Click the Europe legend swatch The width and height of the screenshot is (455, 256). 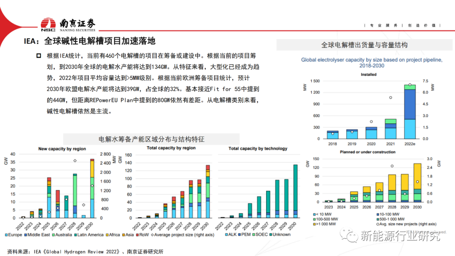(6, 235)
